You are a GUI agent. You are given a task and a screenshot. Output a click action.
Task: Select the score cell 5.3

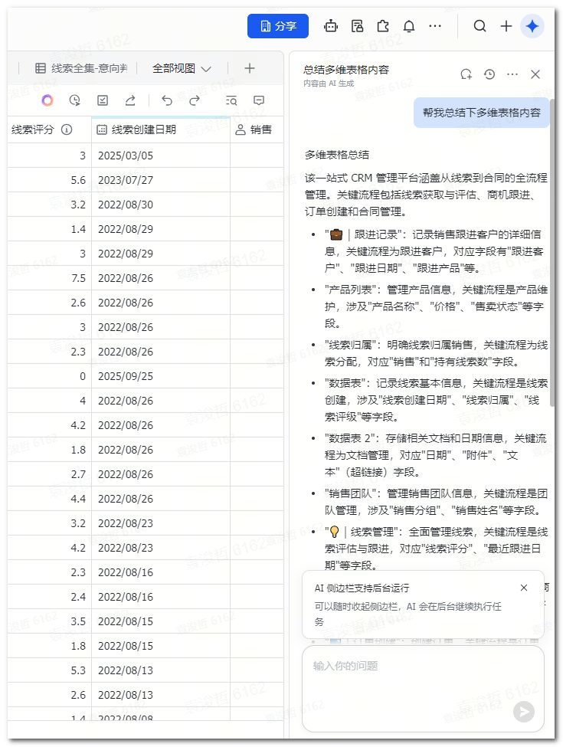click(50, 670)
